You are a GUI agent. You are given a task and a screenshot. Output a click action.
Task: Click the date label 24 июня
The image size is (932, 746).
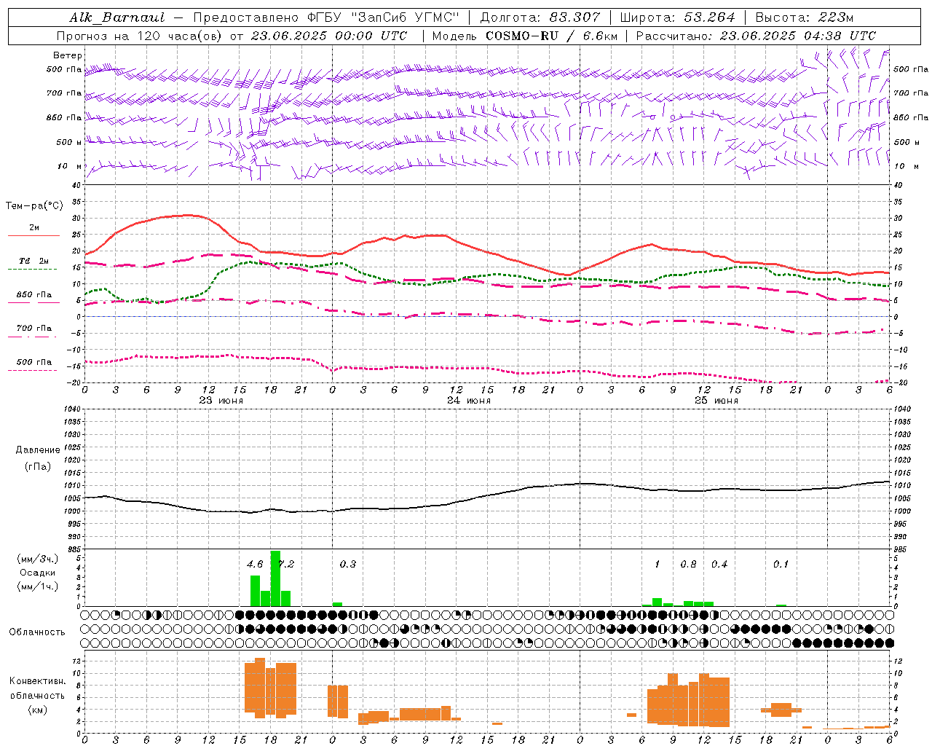click(x=469, y=400)
